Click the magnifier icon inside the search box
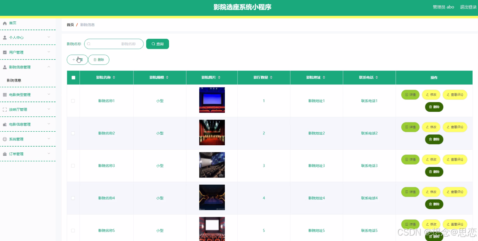 pos(89,44)
